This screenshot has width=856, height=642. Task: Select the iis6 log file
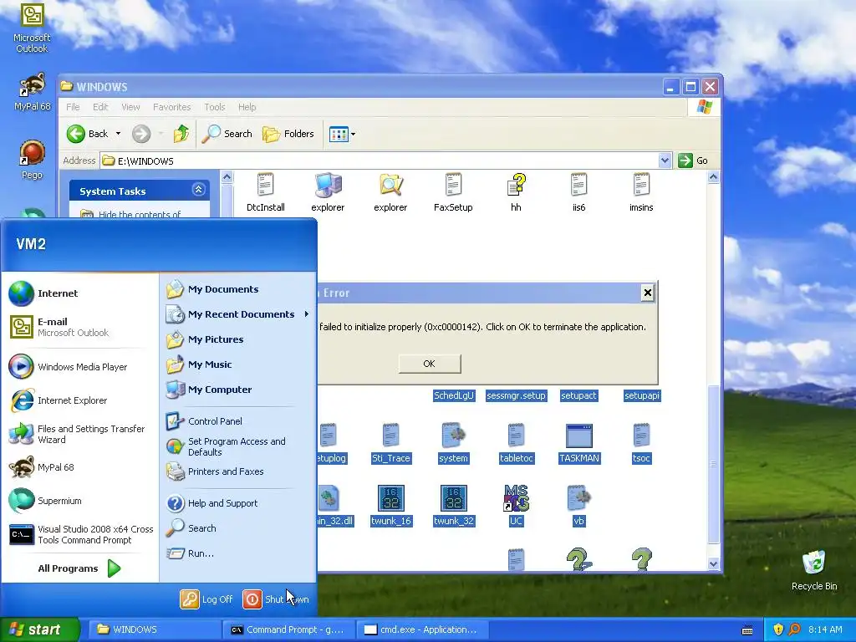pos(578,192)
